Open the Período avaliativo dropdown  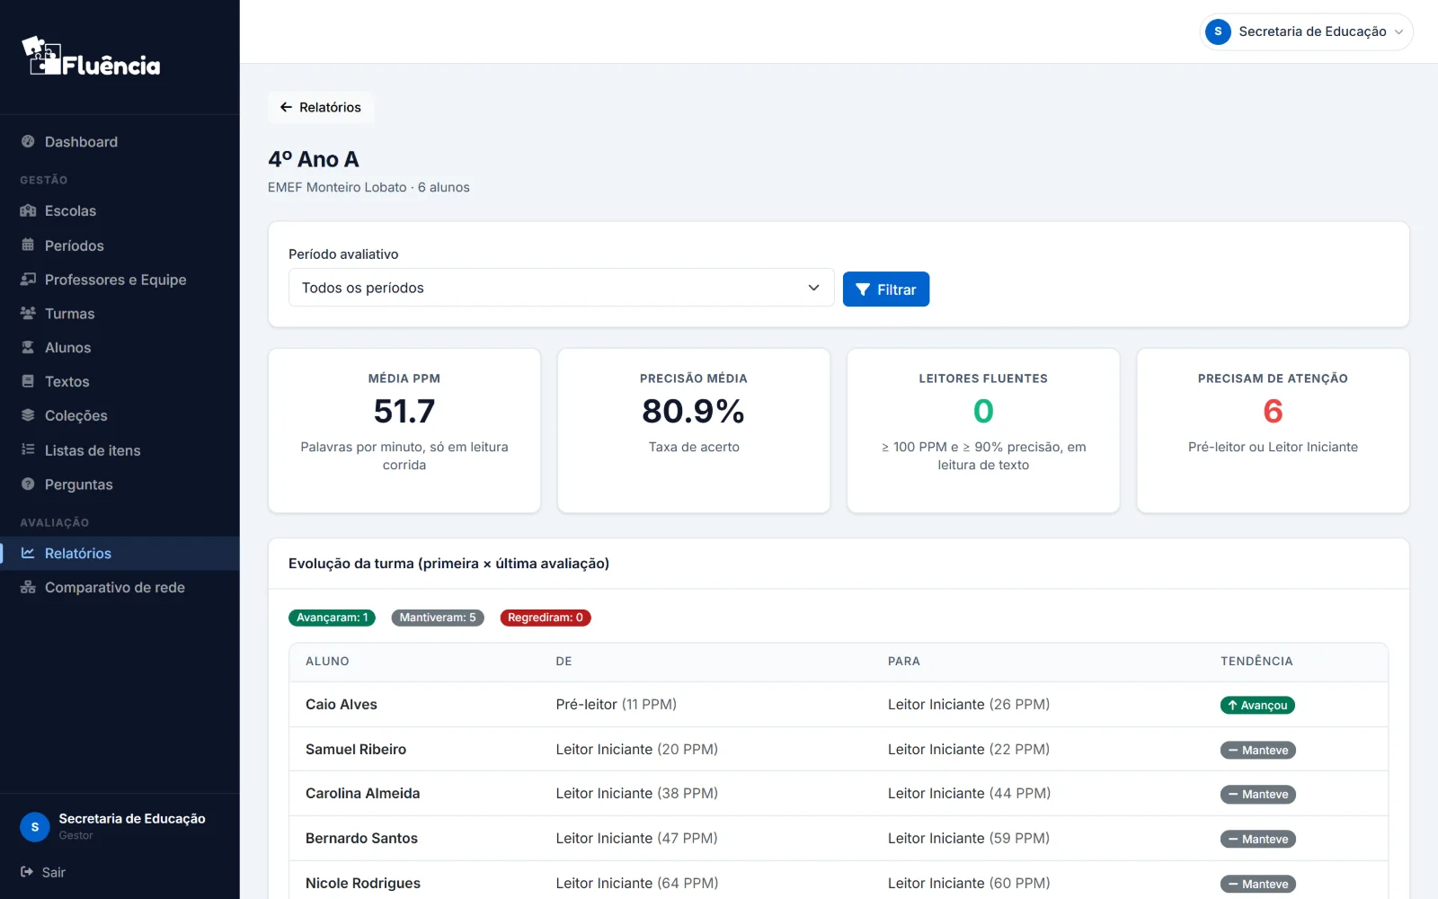click(562, 288)
